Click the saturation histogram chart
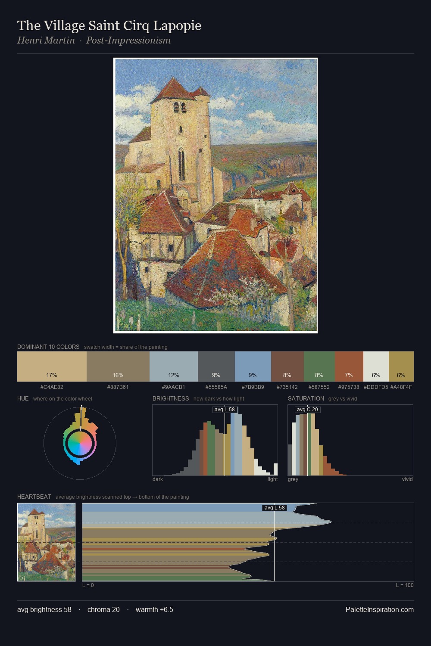Image resolution: width=431 pixels, height=646 pixels. pyautogui.click(x=350, y=440)
